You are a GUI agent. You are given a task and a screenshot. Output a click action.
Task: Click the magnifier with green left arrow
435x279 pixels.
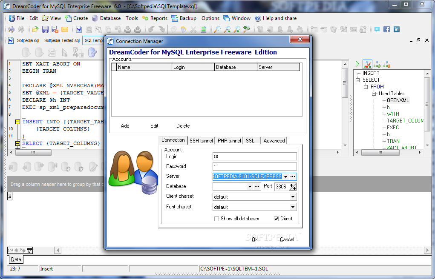pos(236,29)
